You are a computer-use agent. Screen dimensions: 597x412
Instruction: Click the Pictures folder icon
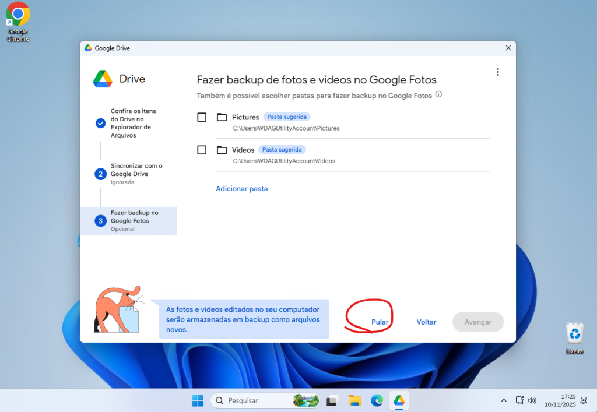pos(222,117)
